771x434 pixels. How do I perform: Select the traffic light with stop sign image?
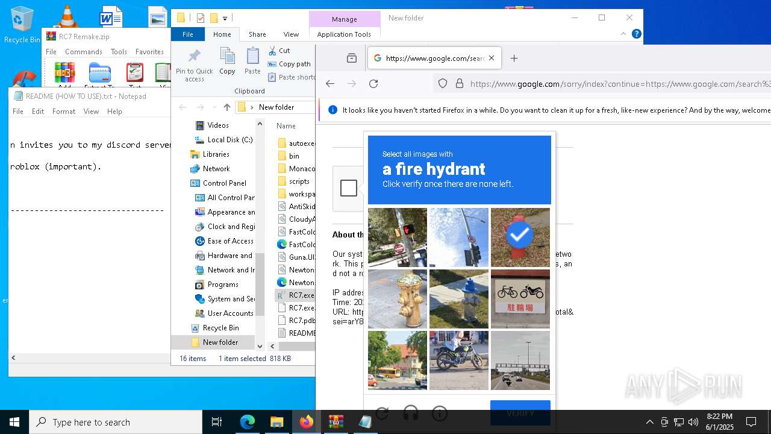click(398, 237)
